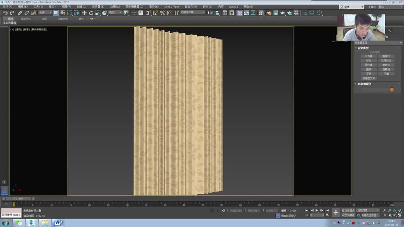Collapse the 对象类型 rollout

362,48
